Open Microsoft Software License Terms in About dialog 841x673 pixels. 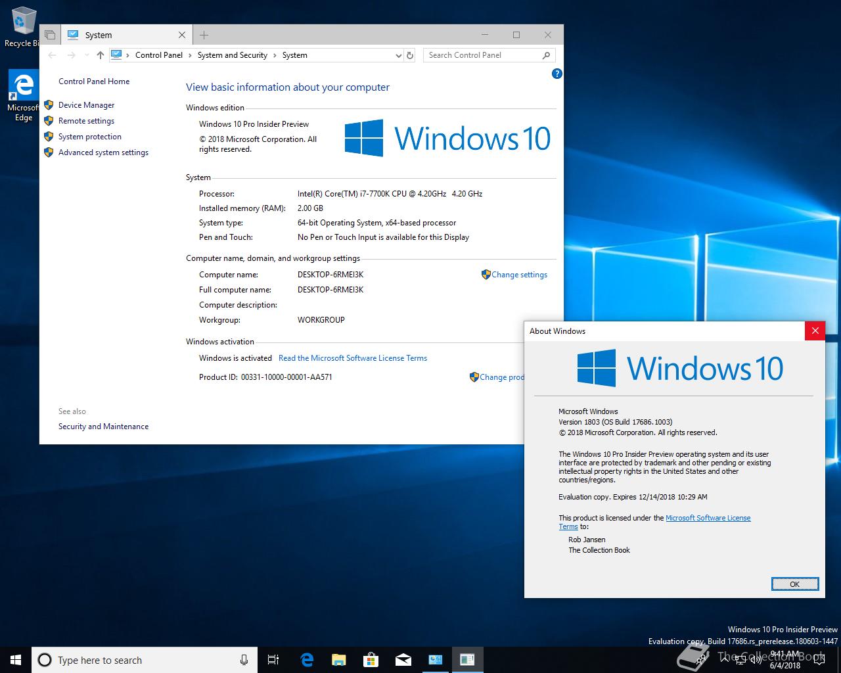tap(708, 518)
